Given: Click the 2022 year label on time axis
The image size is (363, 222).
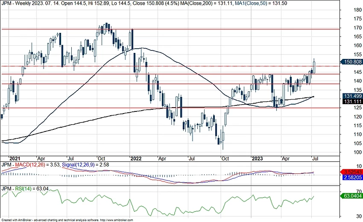Looking at the screenshot, I should click(136, 158).
